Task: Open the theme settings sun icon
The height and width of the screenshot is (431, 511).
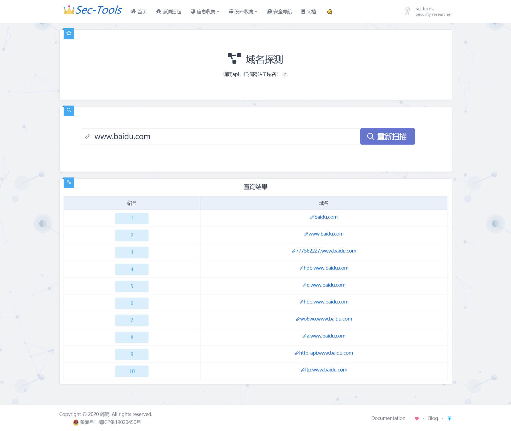Action: (x=329, y=11)
